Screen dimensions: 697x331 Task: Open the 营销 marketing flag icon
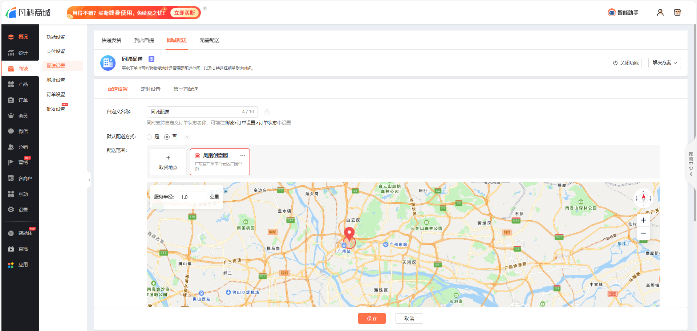point(11,163)
